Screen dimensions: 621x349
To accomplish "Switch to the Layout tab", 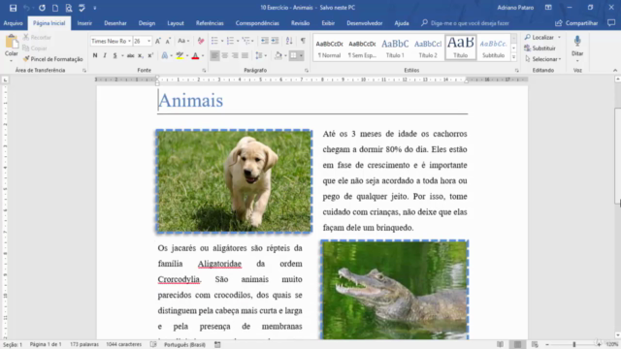I will point(176,23).
